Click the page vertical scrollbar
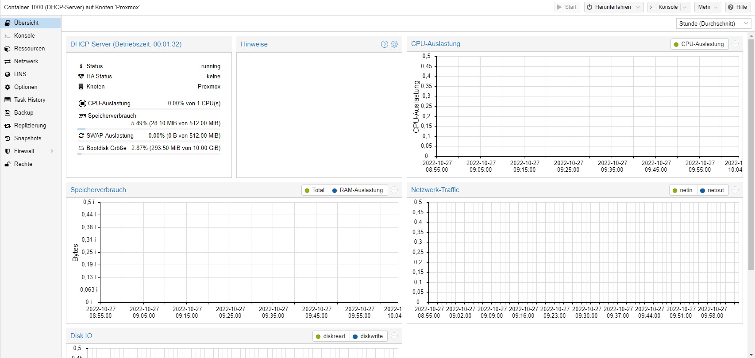 point(751,155)
